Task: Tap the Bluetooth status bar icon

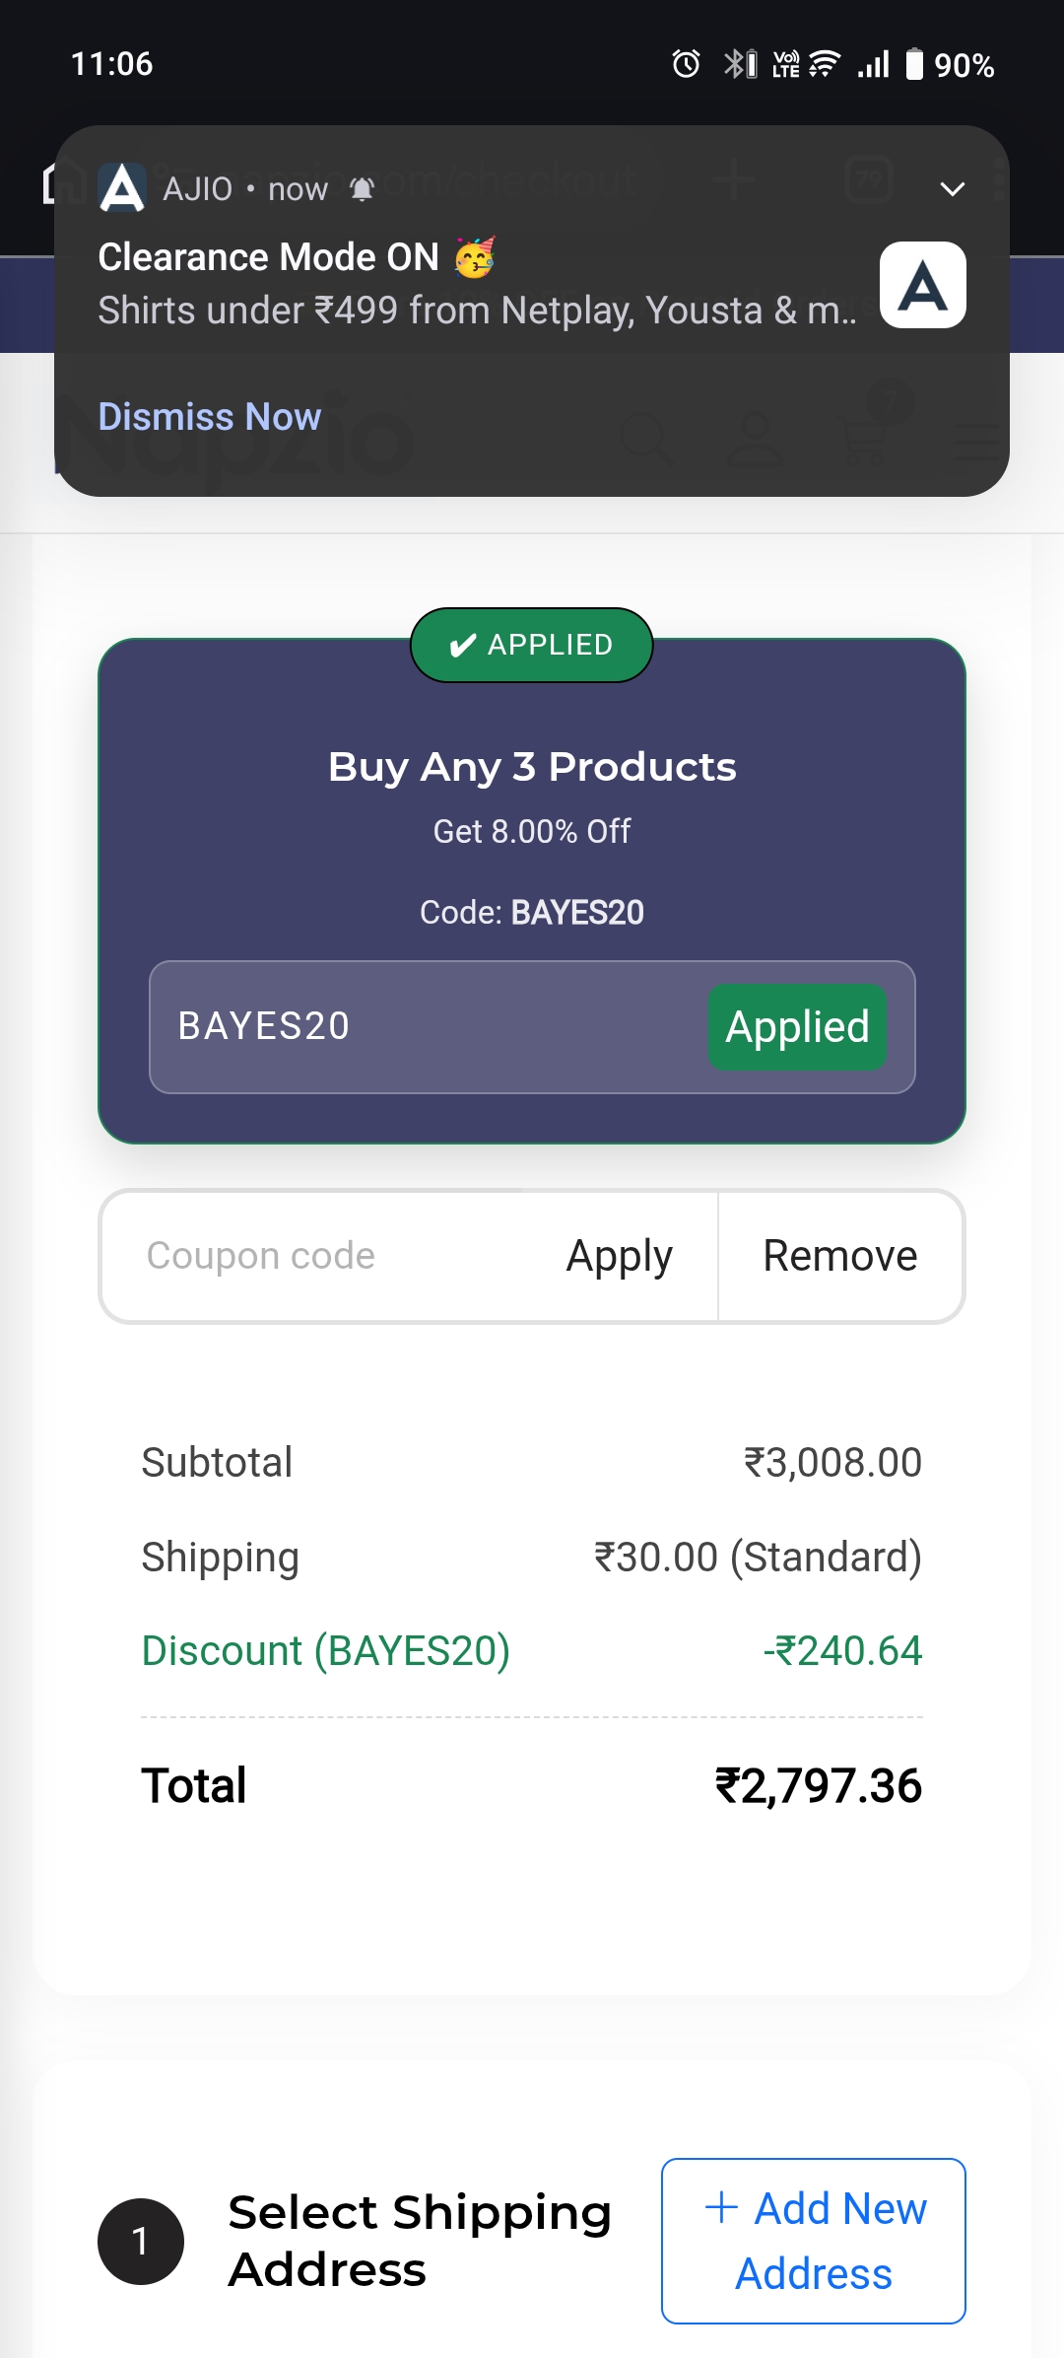Action: coord(739,64)
